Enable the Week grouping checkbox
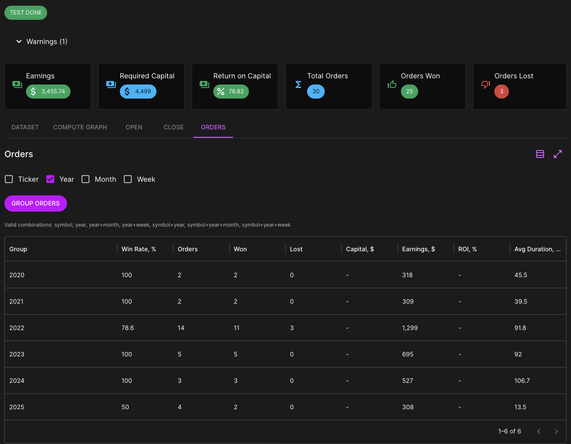Screen dimensions: 571x444 128,179
